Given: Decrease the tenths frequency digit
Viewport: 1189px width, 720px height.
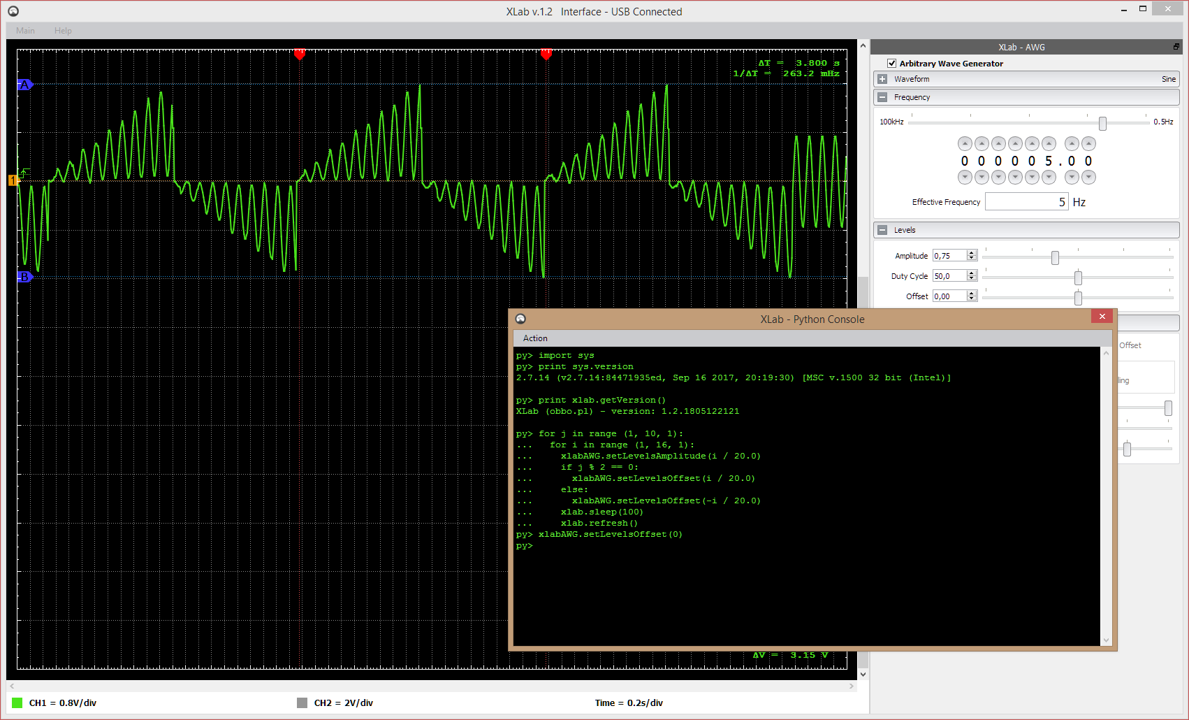Looking at the screenshot, I should (1072, 178).
